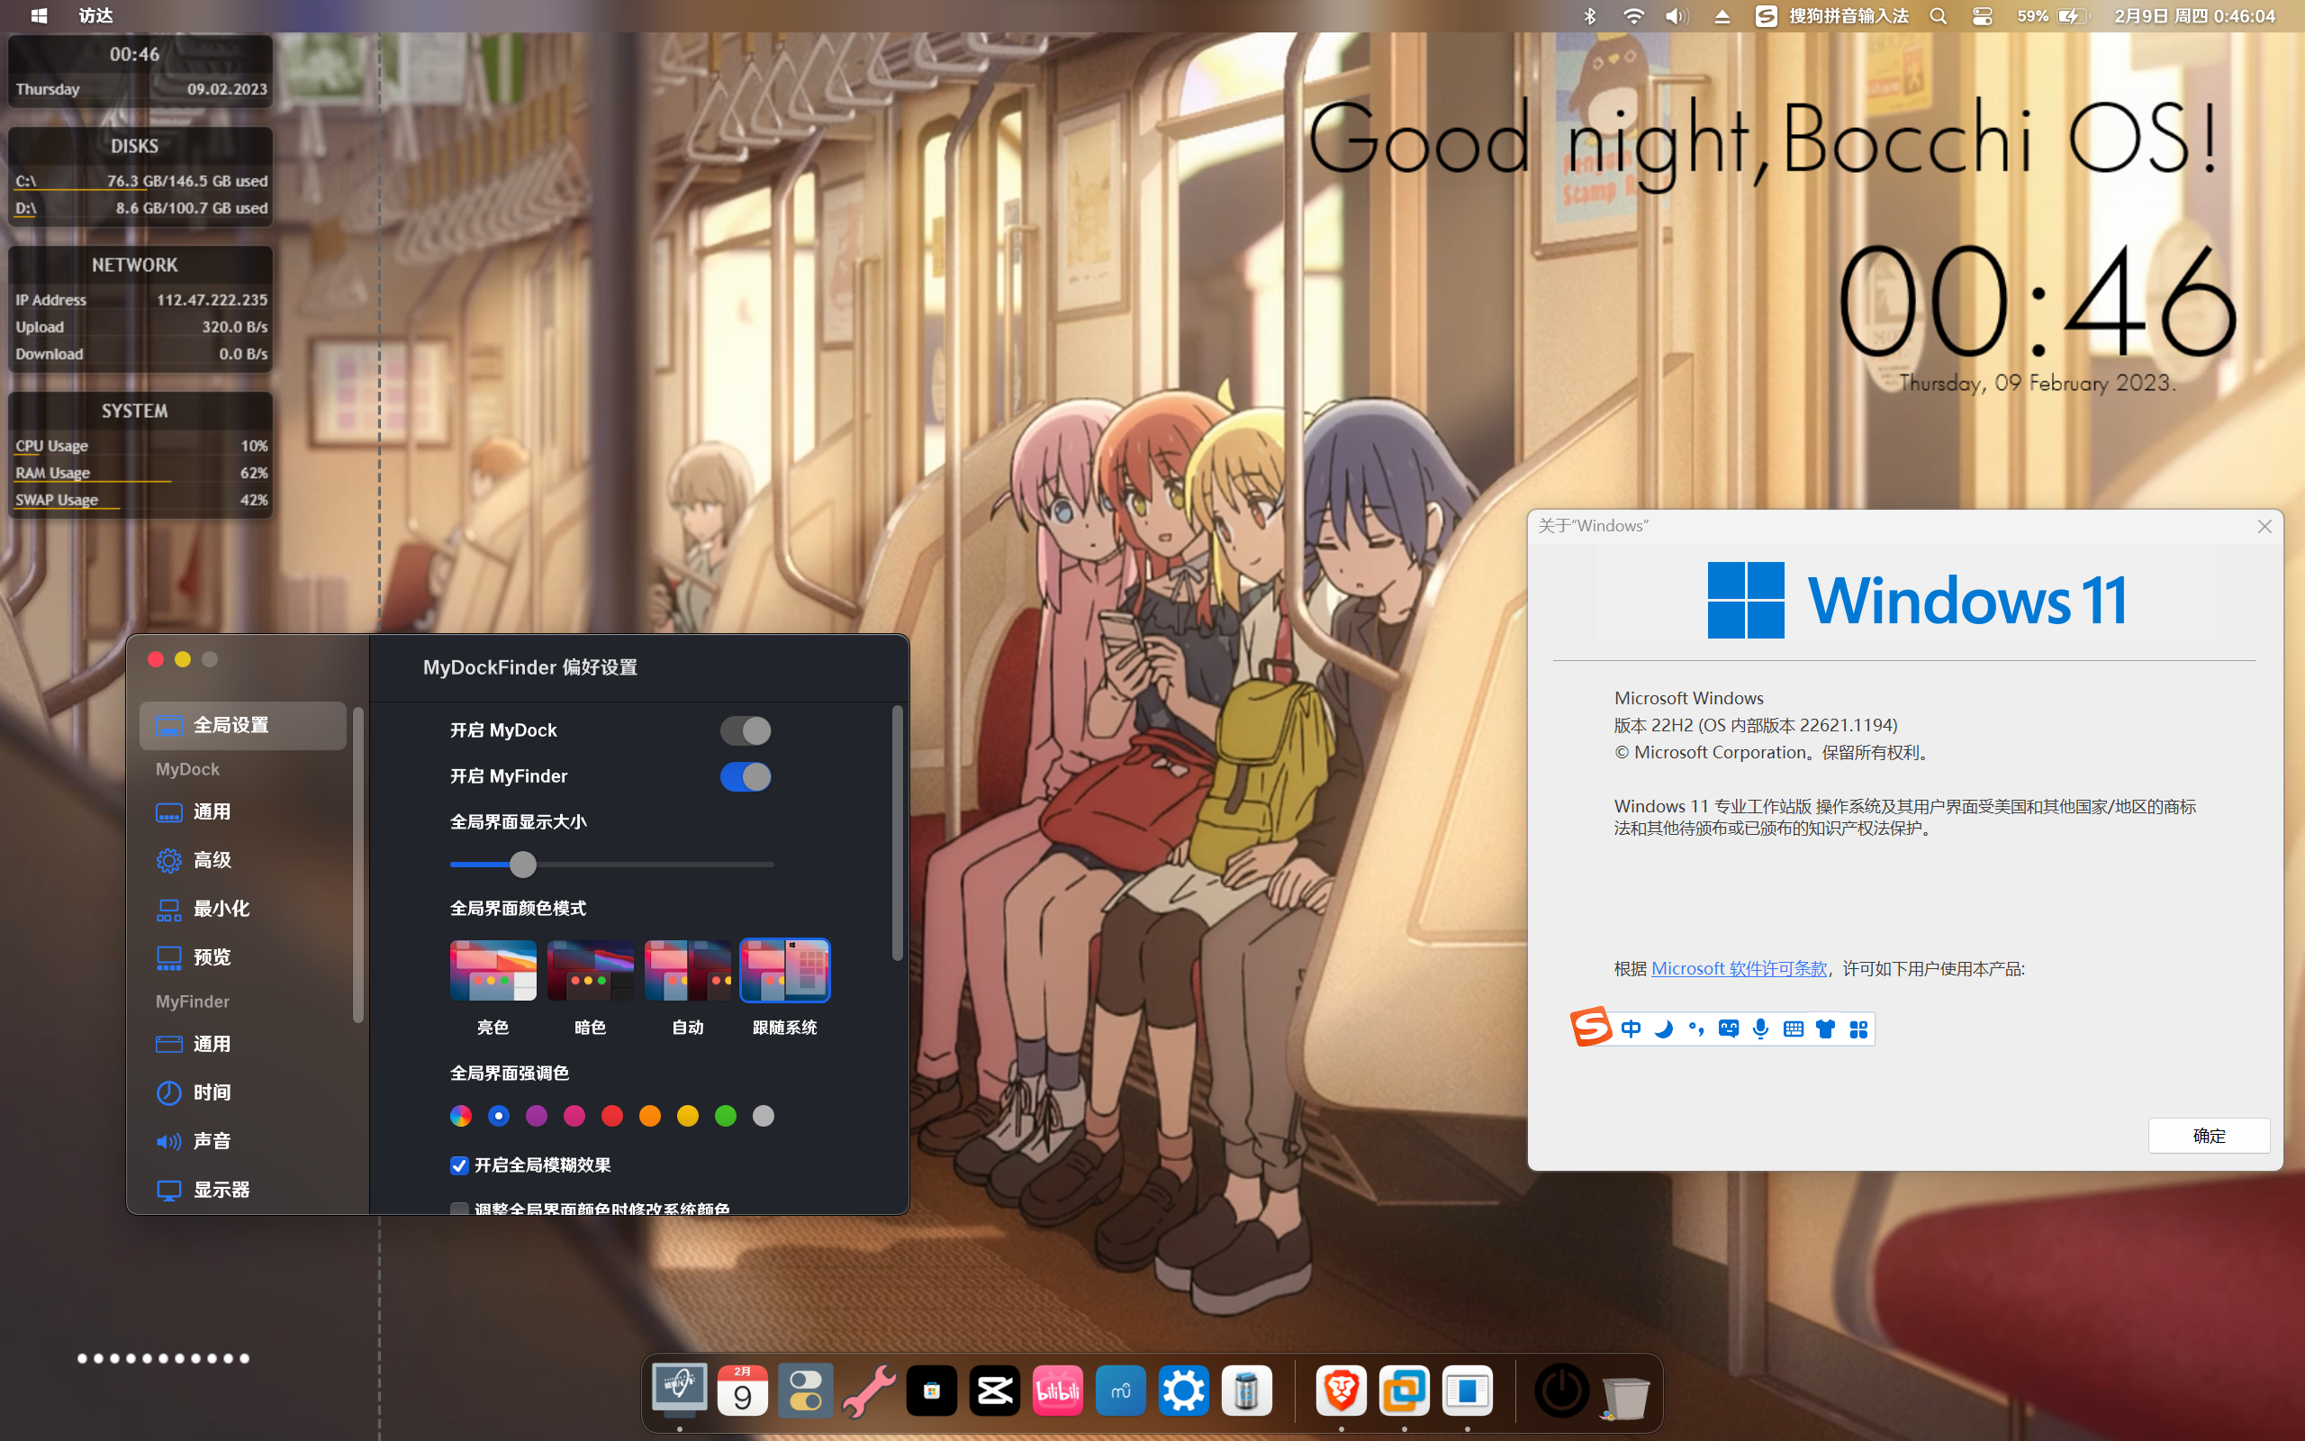The width and height of the screenshot is (2305, 1441).
Task: Click the Sogou S logo on the input toolbar
Action: (x=1592, y=1028)
